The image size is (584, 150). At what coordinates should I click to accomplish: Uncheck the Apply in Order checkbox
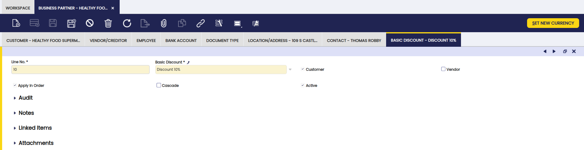(x=15, y=85)
